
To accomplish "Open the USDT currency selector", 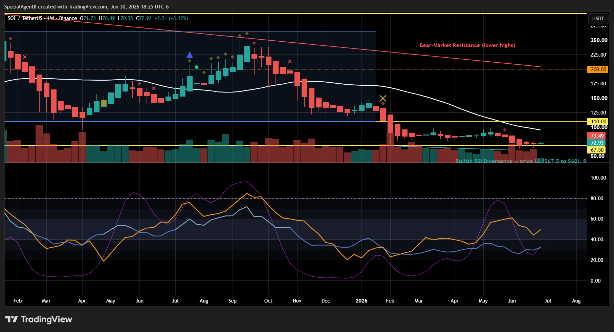I will coord(598,19).
